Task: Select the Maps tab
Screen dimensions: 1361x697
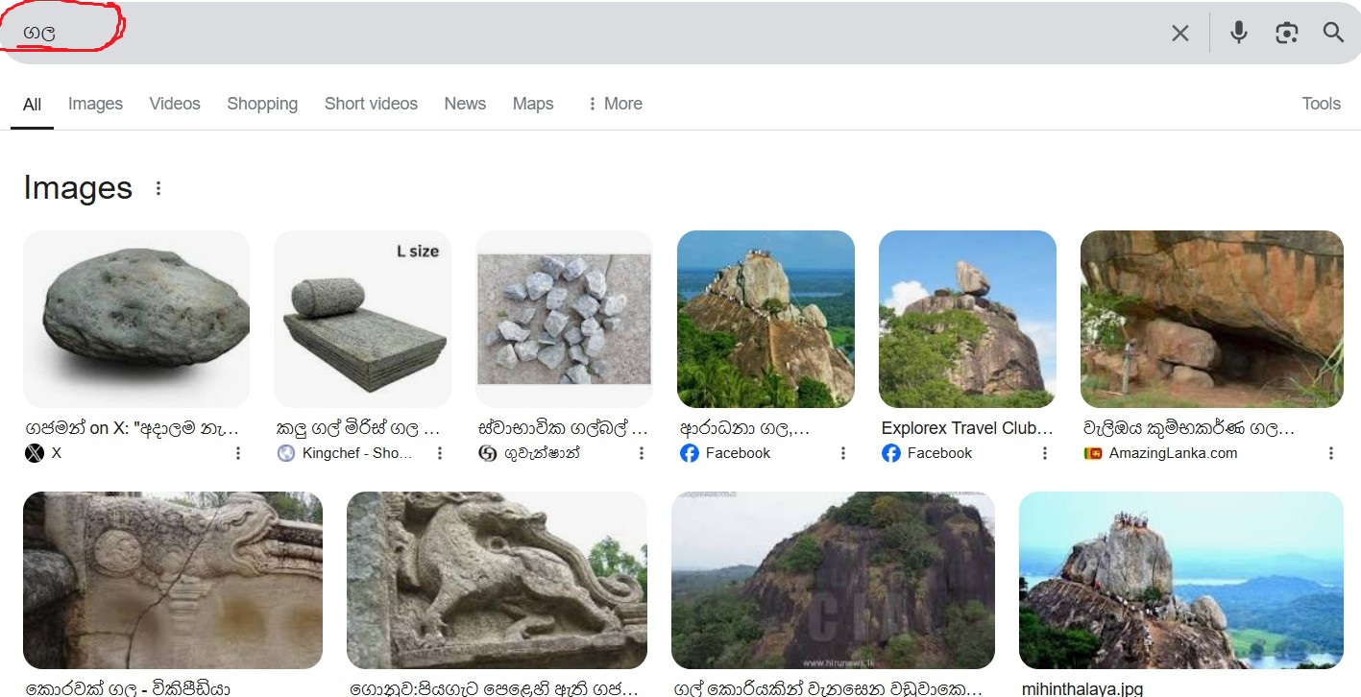Action: 533,104
